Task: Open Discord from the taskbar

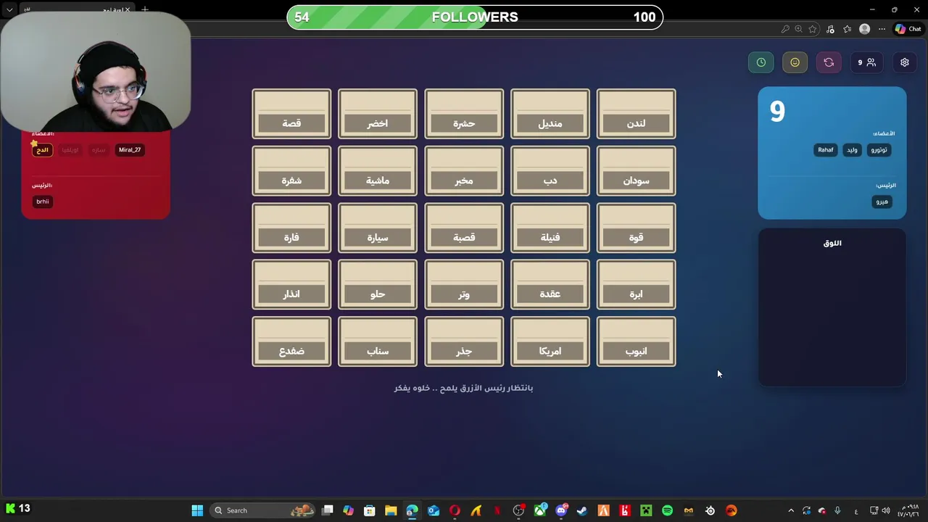Action: point(561,510)
